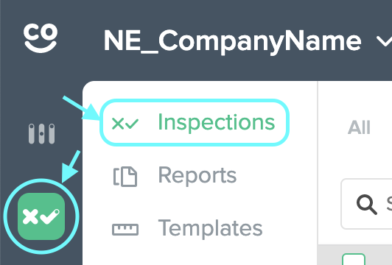Open the Inspections menu item
Screen dimensions: 392x265
(195, 122)
